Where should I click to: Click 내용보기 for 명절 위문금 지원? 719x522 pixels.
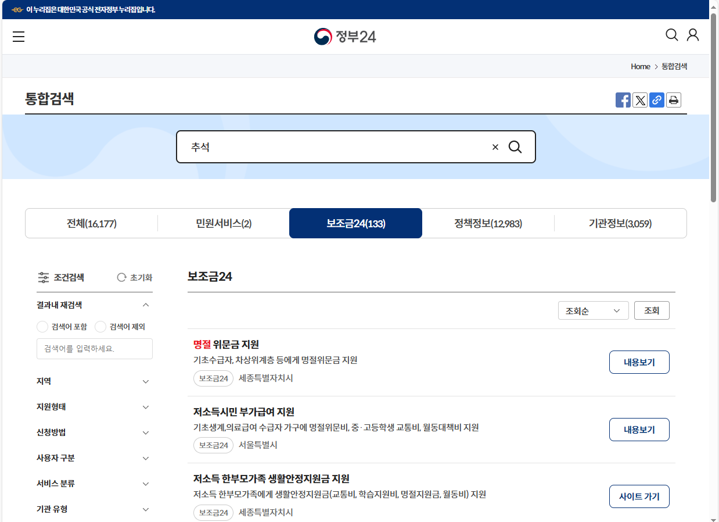coord(639,362)
